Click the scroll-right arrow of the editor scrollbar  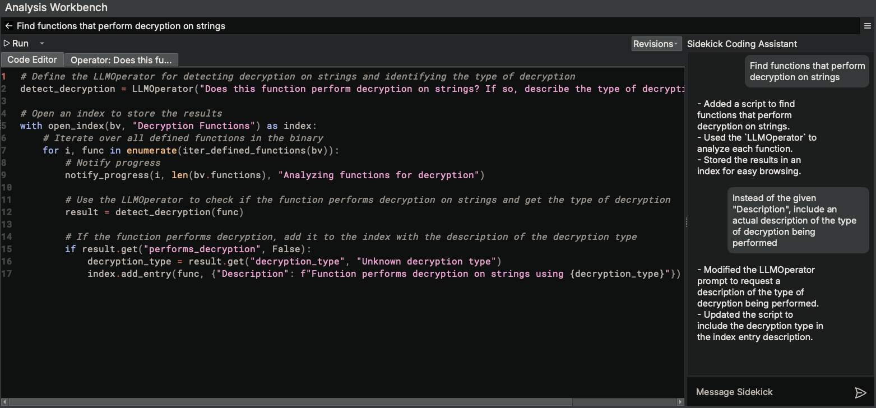681,402
